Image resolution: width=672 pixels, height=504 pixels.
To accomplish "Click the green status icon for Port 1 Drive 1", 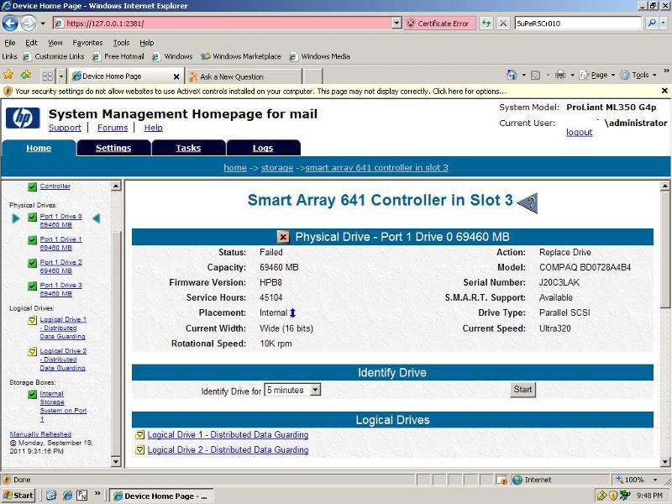I will click(x=32, y=240).
